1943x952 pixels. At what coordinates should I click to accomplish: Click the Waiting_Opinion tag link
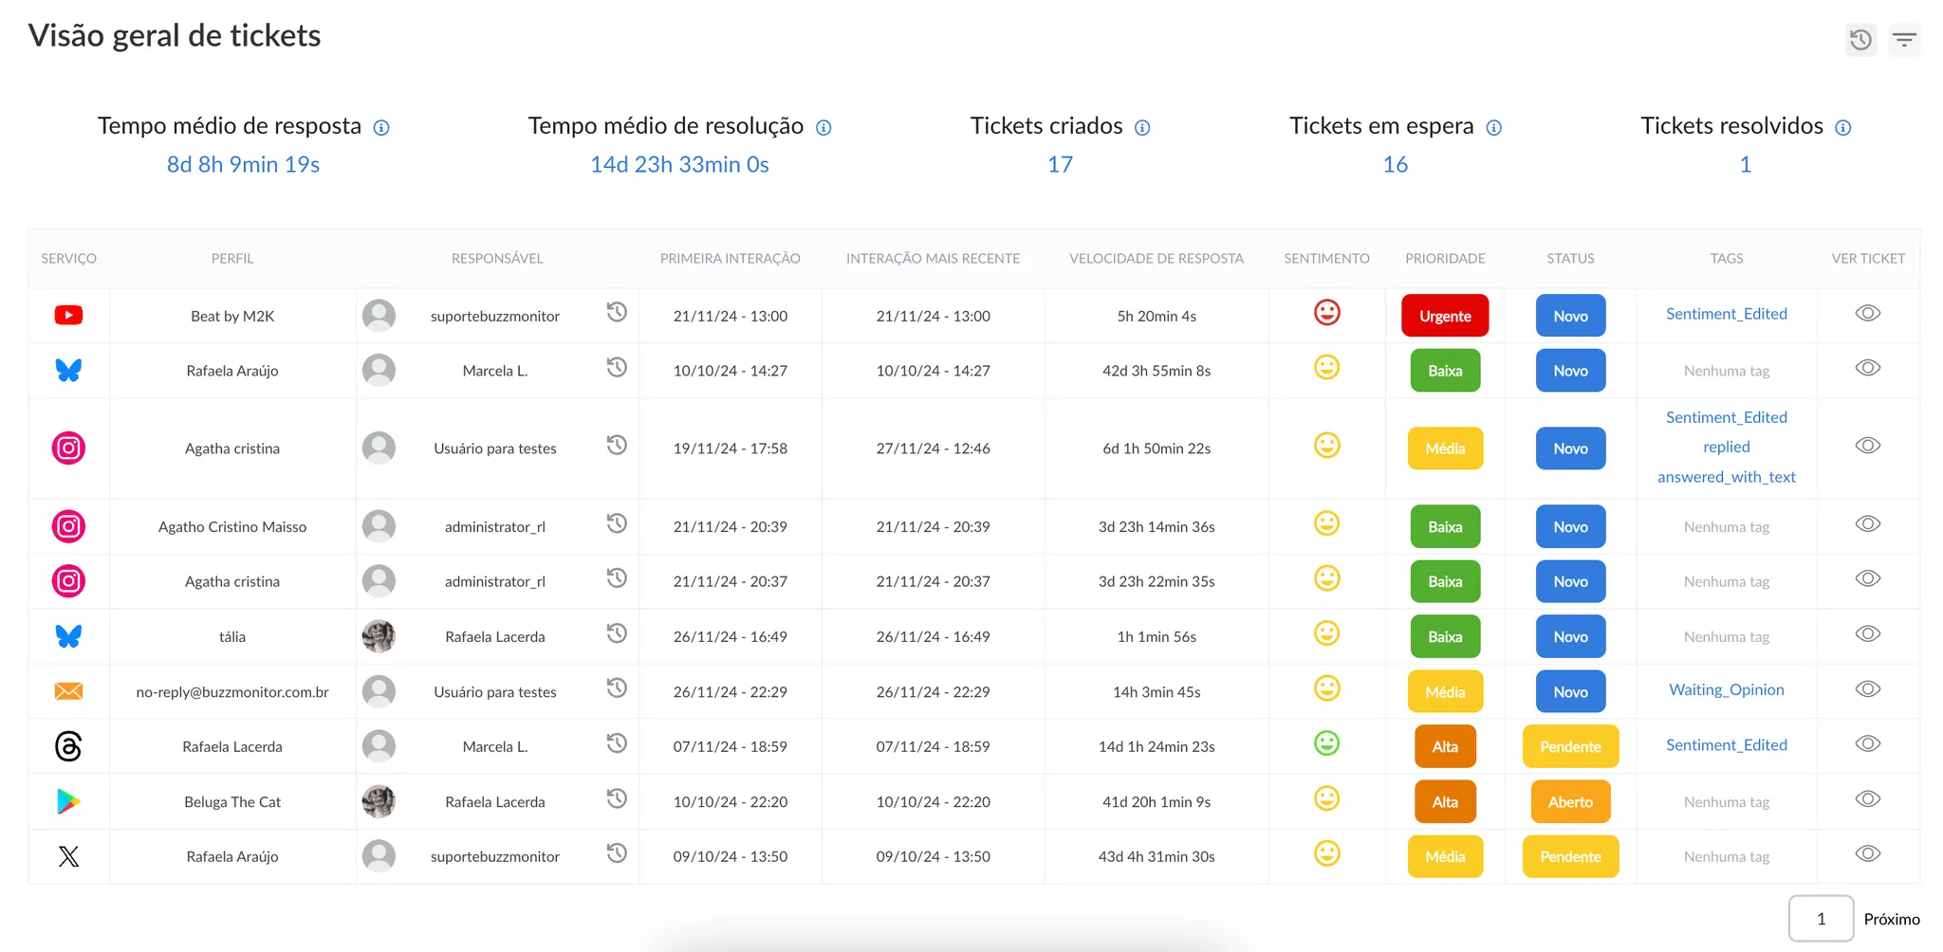pos(1726,689)
